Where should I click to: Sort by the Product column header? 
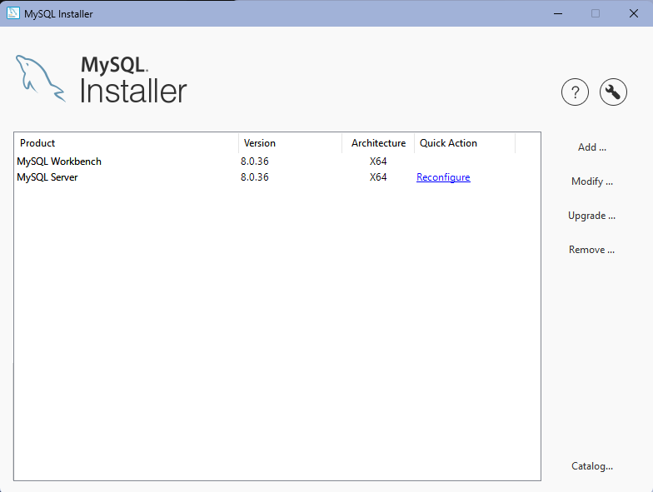coord(127,143)
